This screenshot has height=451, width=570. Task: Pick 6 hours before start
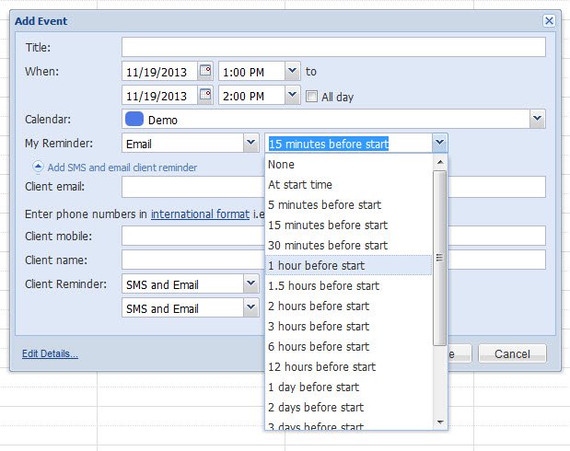(x=348, y=346)
